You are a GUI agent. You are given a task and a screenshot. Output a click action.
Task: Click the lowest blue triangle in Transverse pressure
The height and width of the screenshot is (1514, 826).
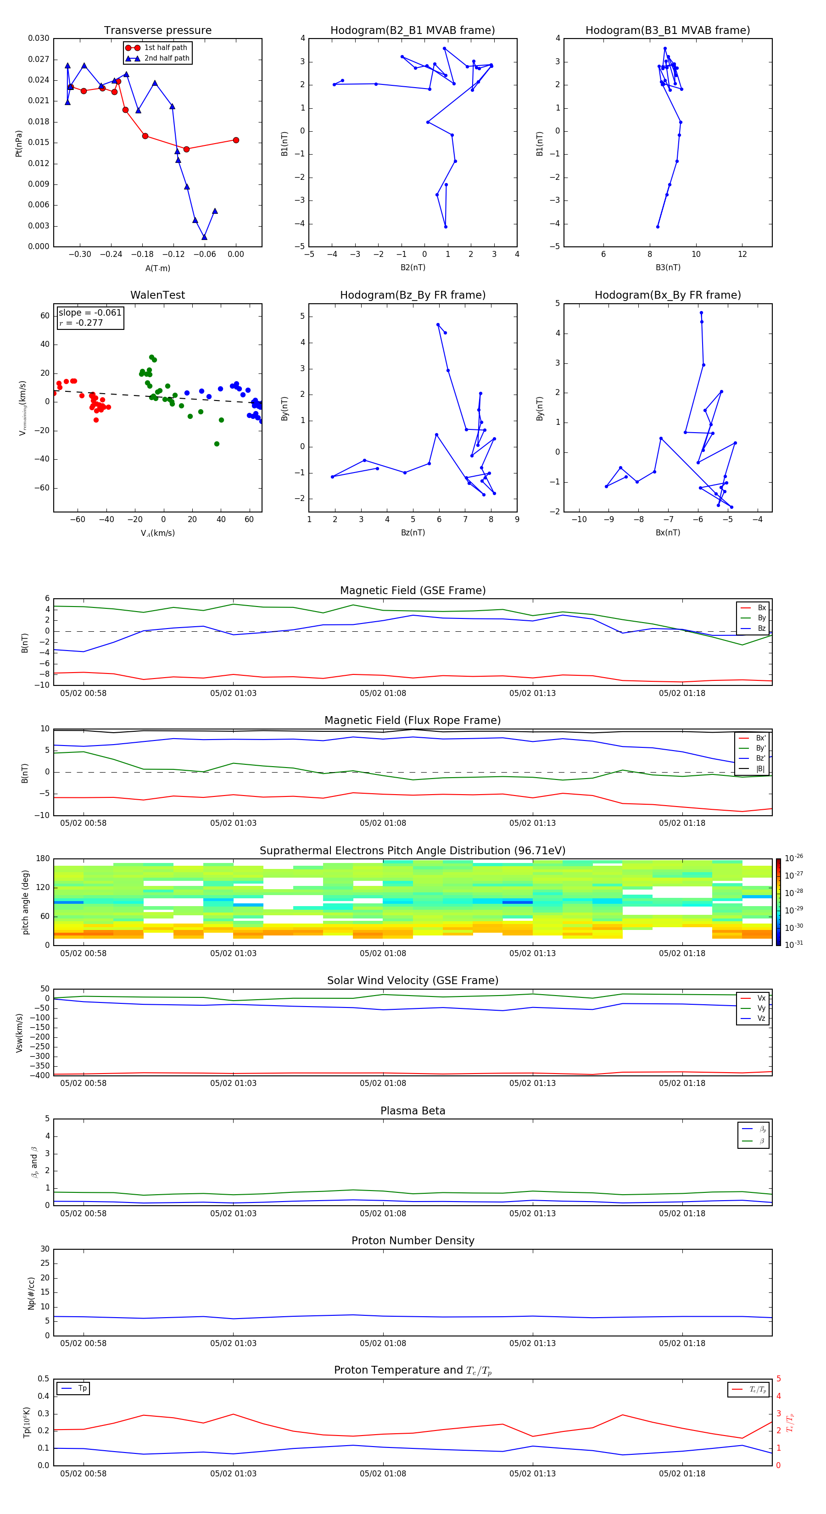204,237
